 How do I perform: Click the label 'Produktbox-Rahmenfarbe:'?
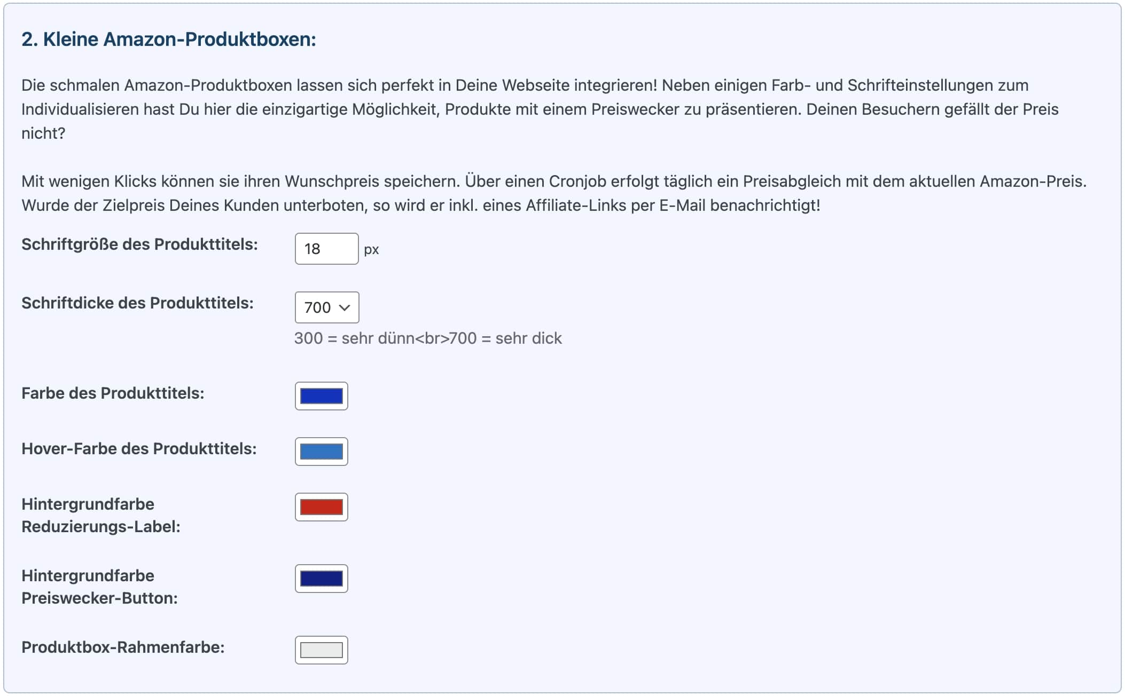[x=123, y=647]
